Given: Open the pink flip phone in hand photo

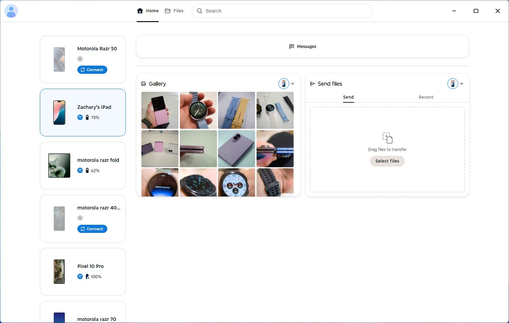Looking at the screenshot, I should tap(160, 110).
